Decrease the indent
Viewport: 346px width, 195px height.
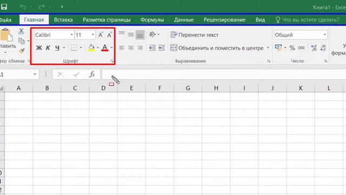click(x=152, y=48)
